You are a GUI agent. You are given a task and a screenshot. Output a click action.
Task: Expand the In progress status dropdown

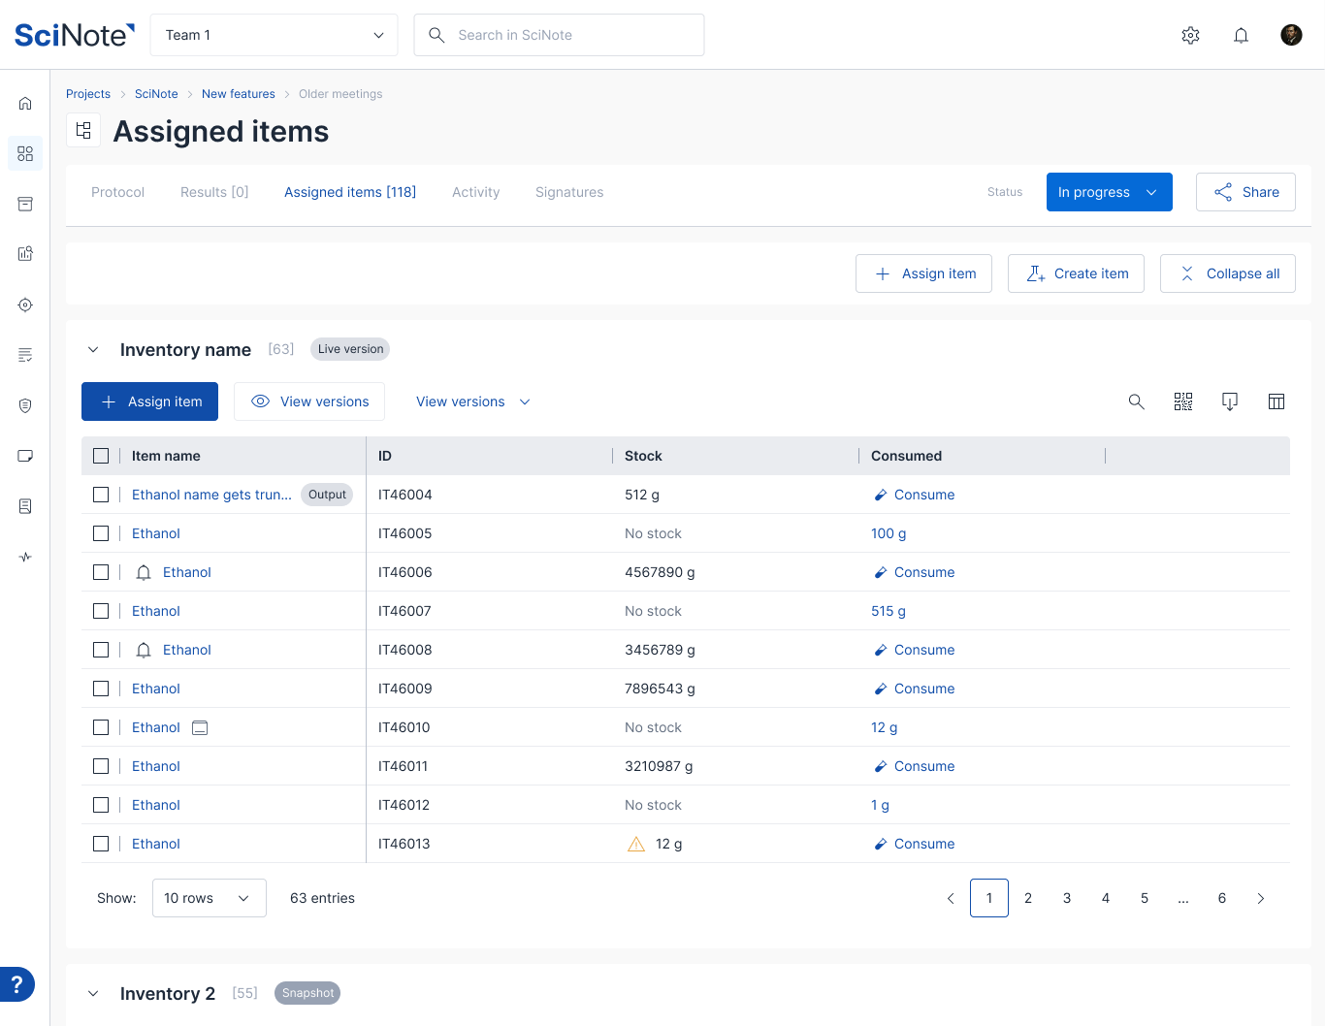(1110, 192)
